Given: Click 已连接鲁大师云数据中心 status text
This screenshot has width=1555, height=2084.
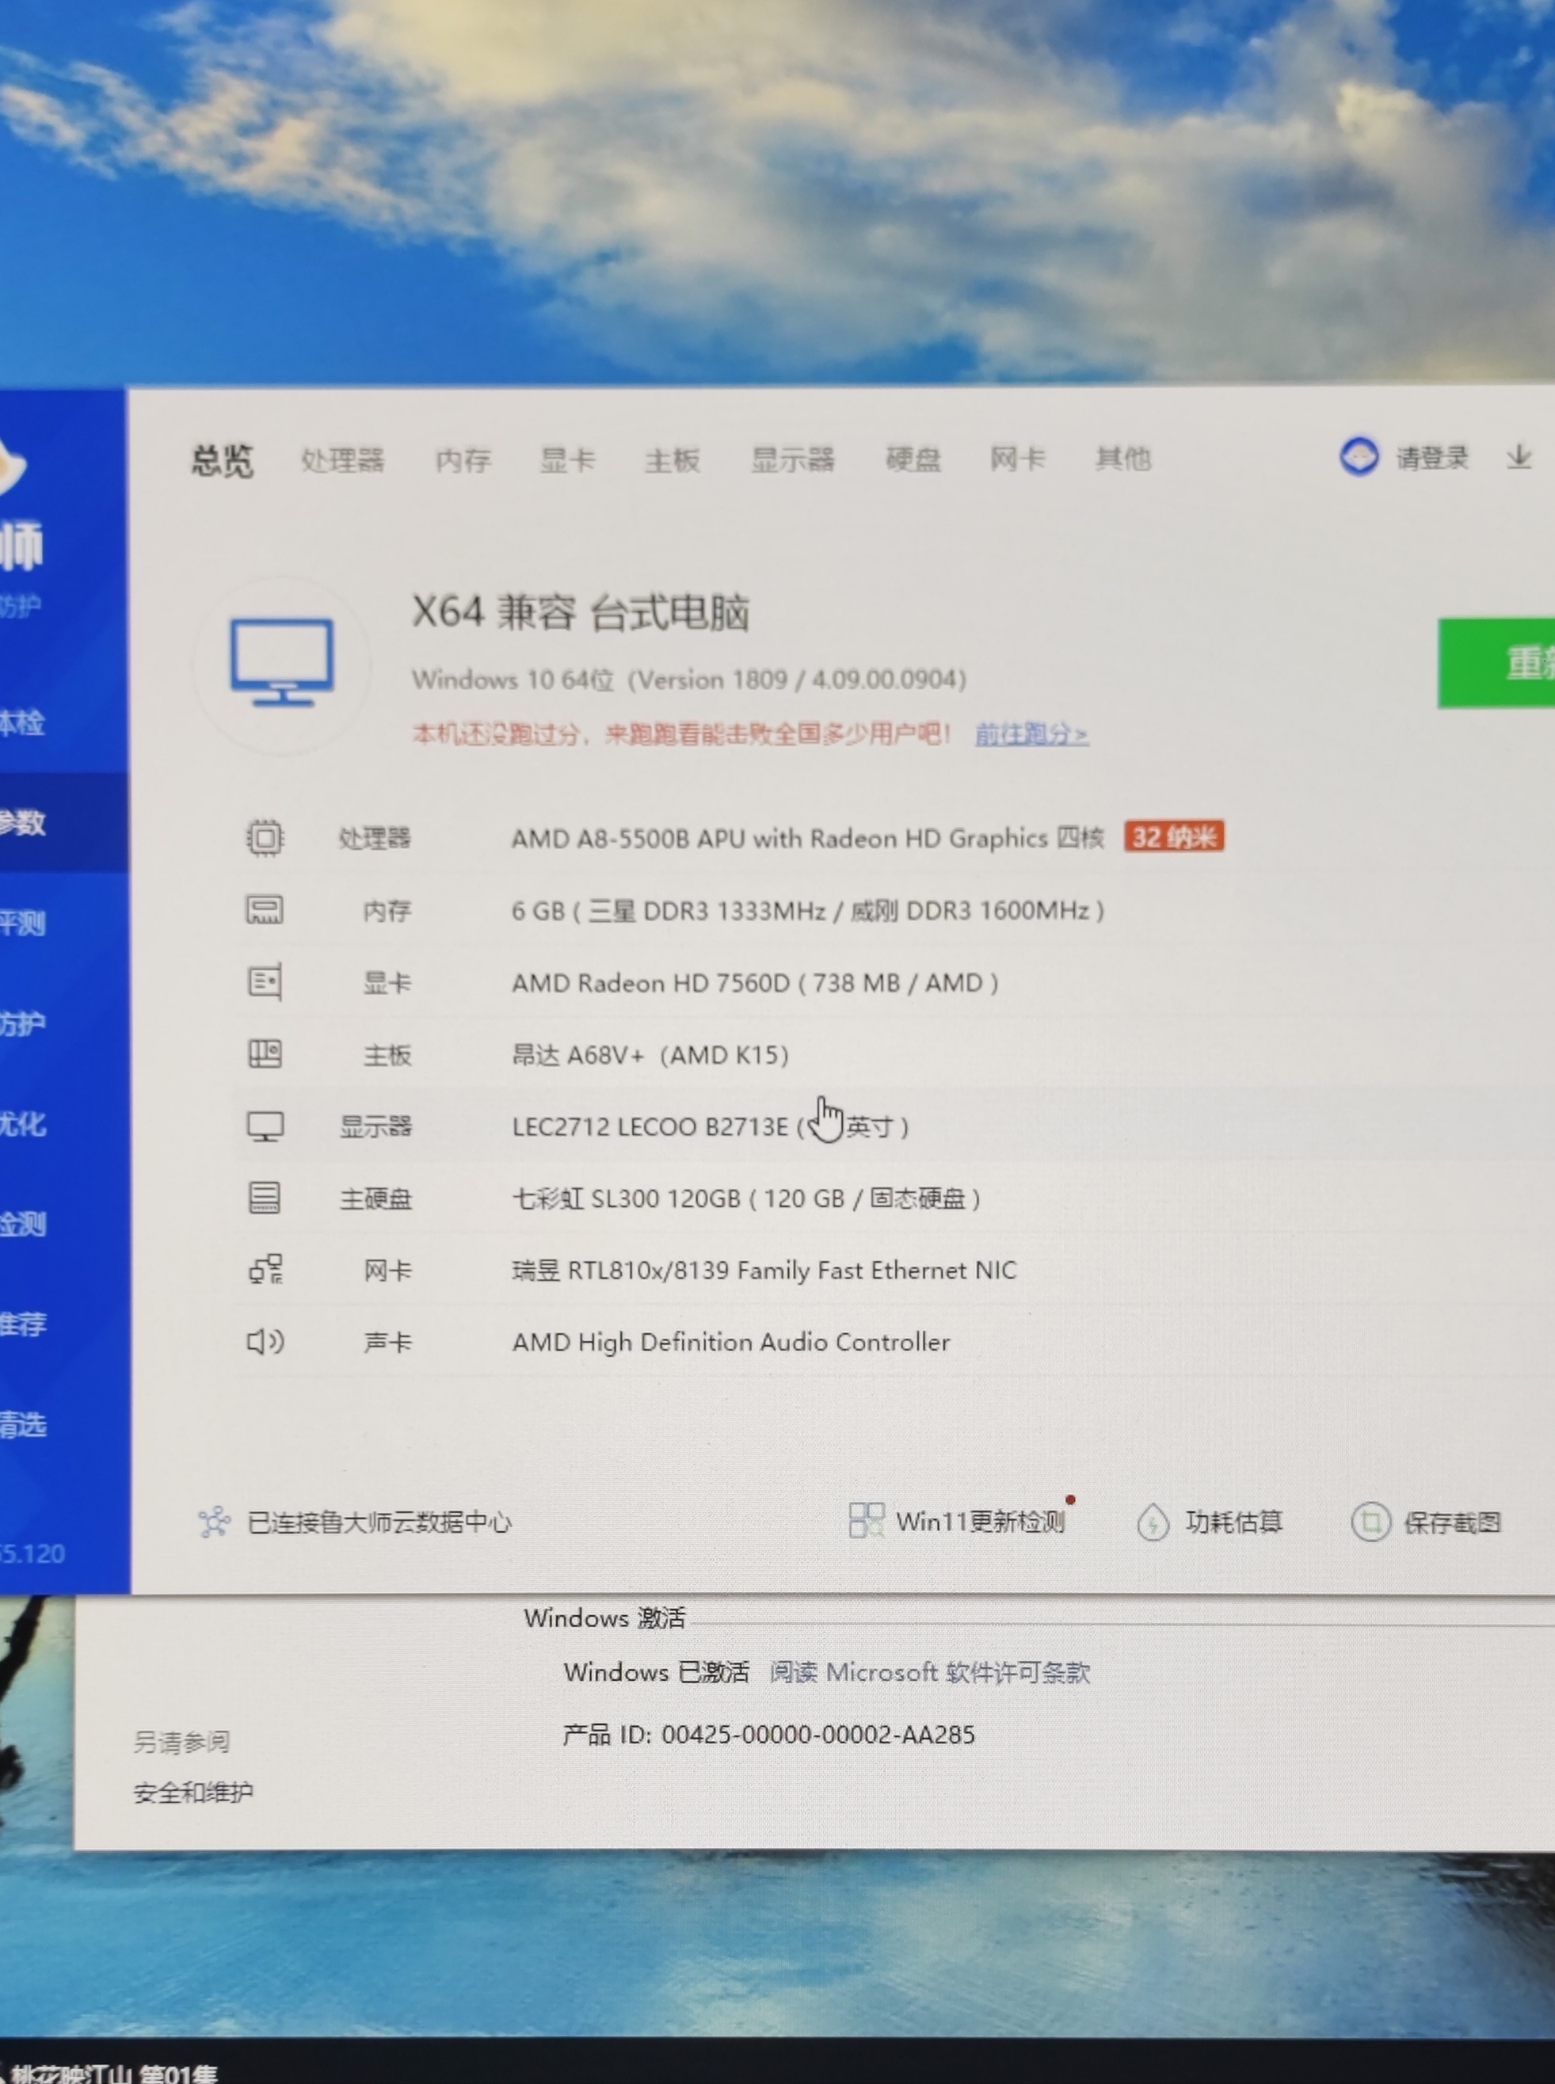Looking at the screenshot, I should [x=379, y=1522].
